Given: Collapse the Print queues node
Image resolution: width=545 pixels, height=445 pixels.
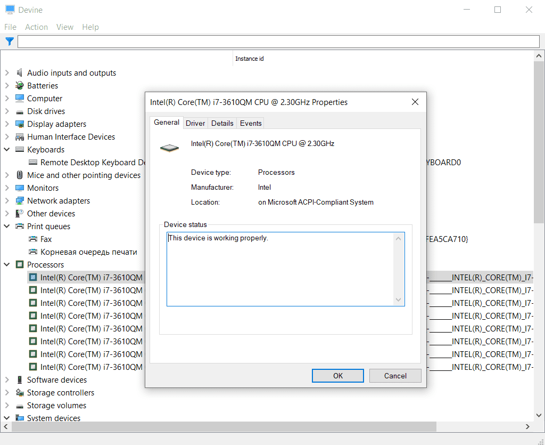Looking at the screenshot, I should (6, 226).
